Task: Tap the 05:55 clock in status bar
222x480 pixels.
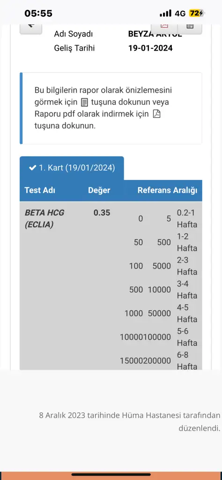Action: (x=38, y=13)
